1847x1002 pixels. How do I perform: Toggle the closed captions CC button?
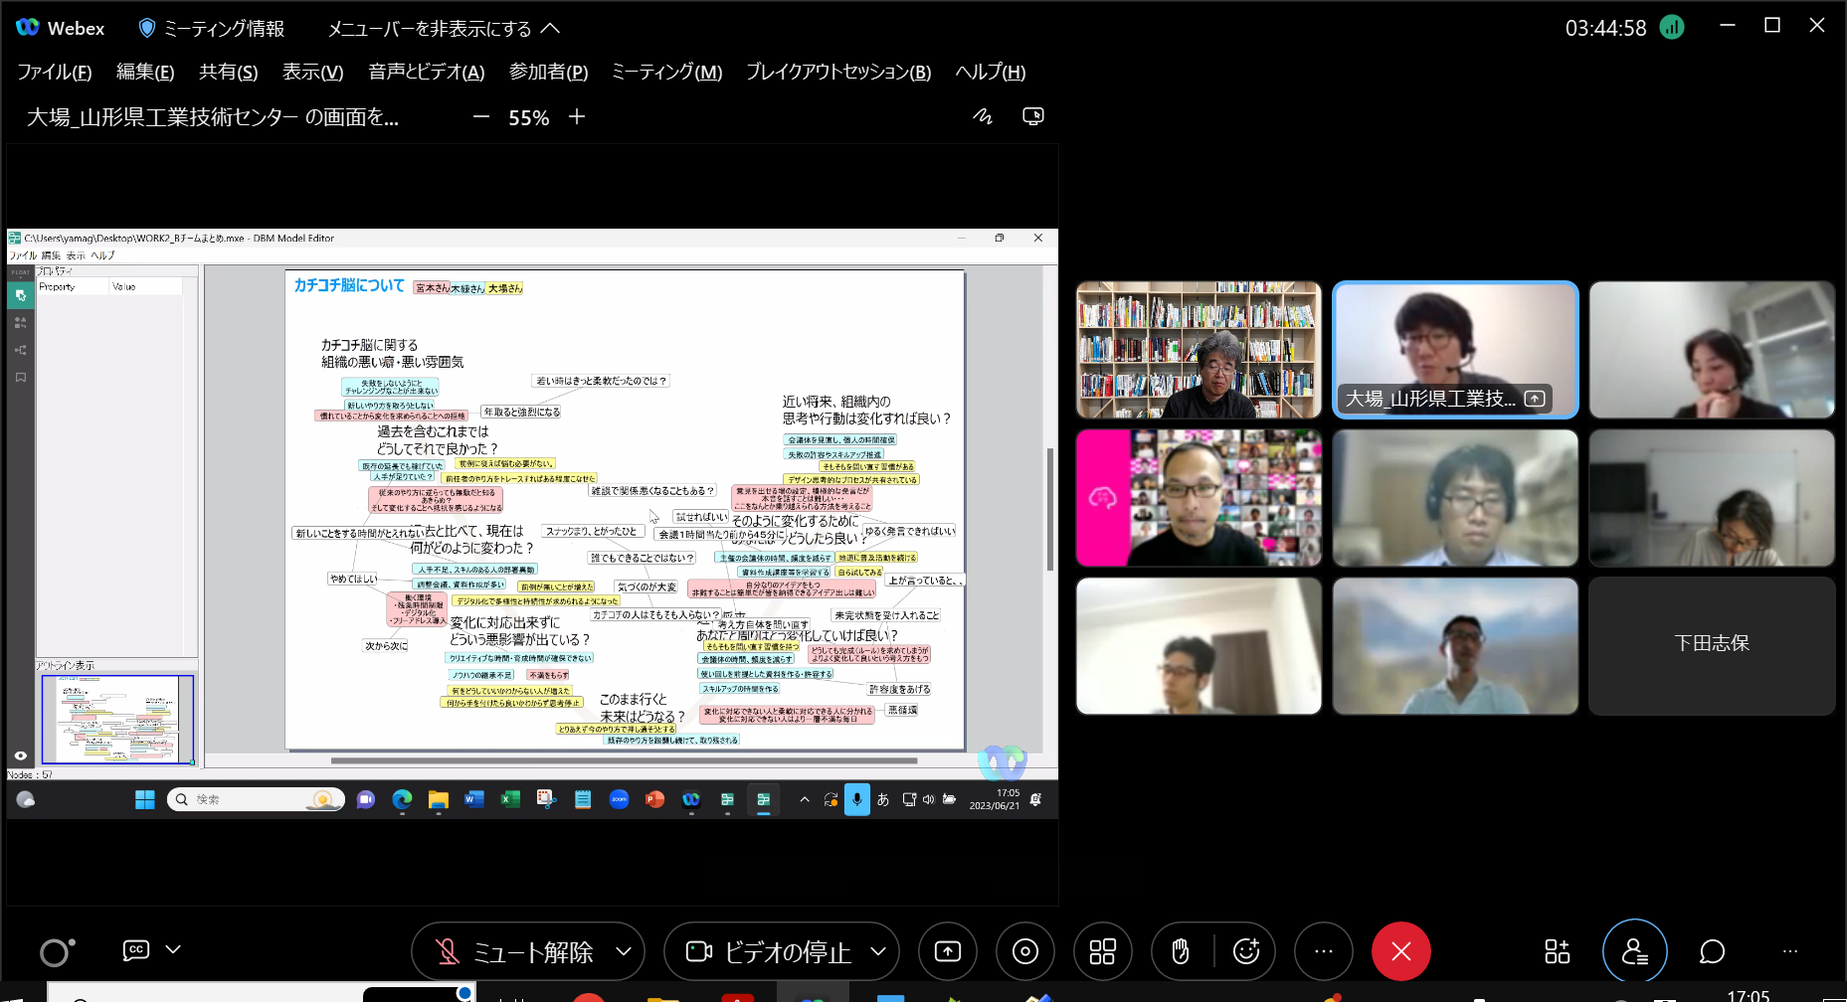tap(136, 950)
